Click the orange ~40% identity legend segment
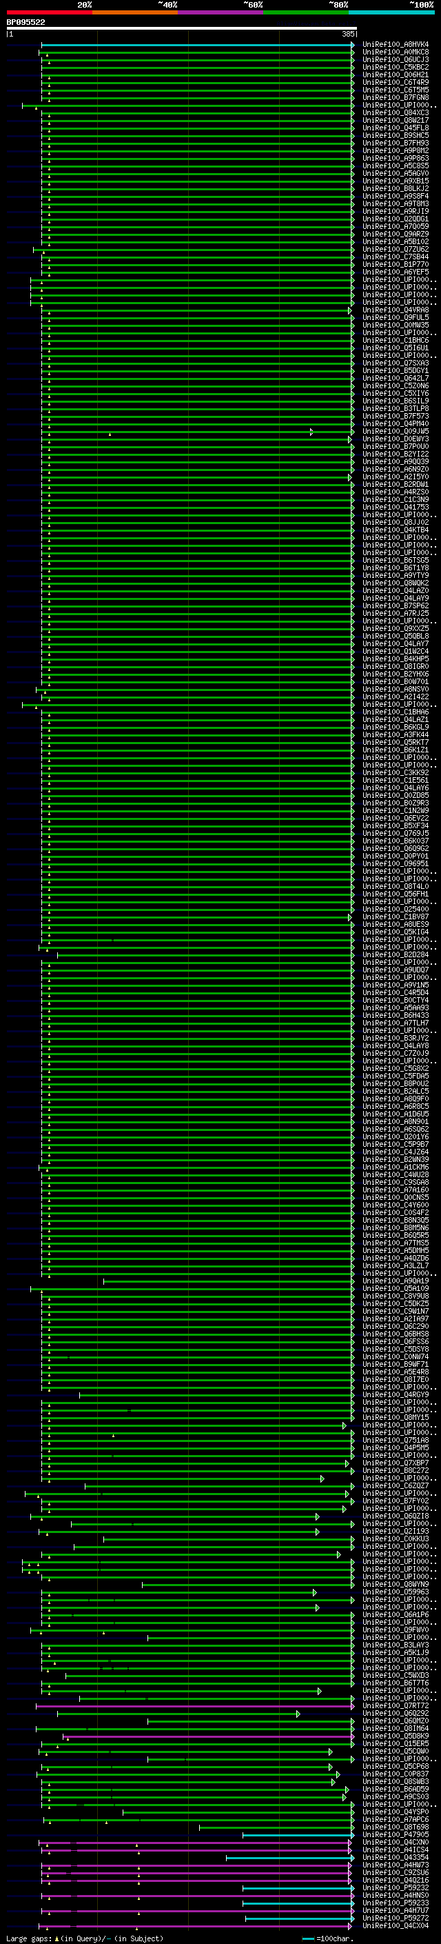The height and width of the screenshot is (1944, 441). click(135, 12)
